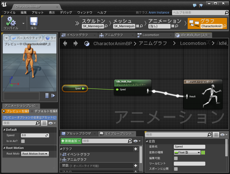Screen dimensions: 230x174
Task: Save the blueprint with the 保存 icon
Action: [34, 23]
